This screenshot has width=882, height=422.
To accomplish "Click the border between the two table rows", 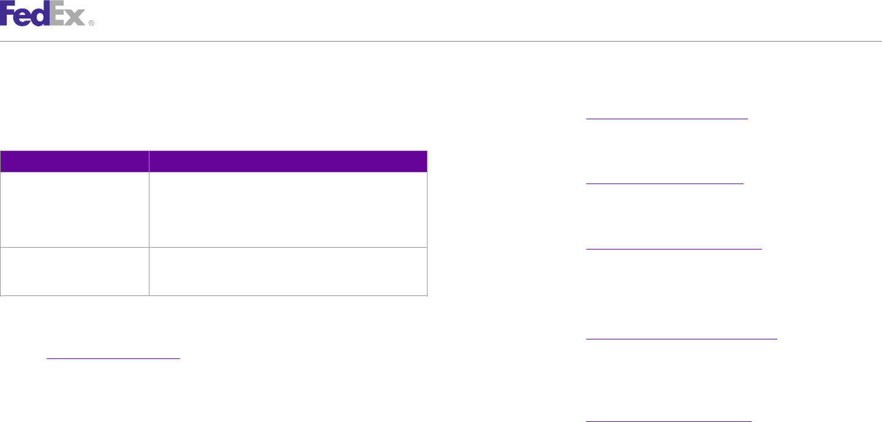I will 214,247.
